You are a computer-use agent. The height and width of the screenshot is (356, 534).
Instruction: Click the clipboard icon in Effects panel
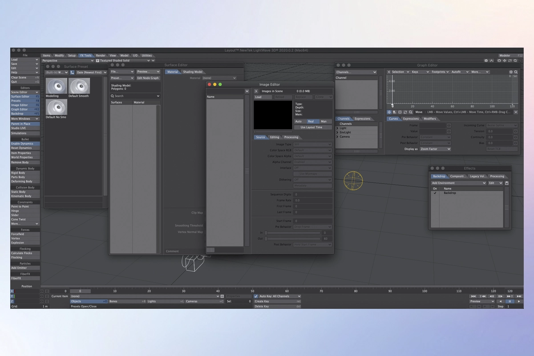tap(506, 183)
